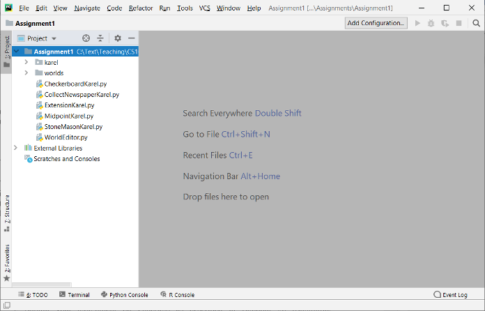Select the MidpointKarel.py file
The height and width of the screenshot is (311, 485).
click(x=68, y=116)
